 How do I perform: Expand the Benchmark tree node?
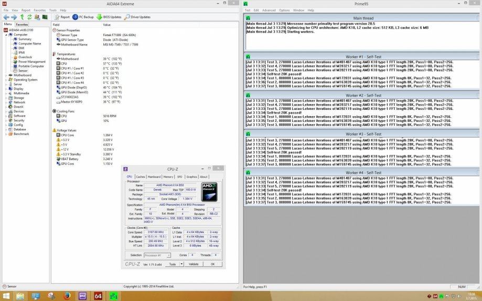click(x=6, y=134)
